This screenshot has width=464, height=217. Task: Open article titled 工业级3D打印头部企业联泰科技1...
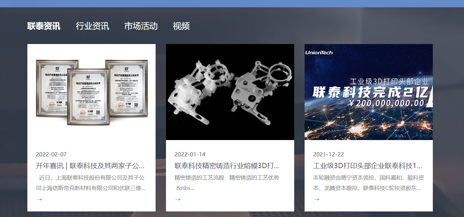[368, 166]
